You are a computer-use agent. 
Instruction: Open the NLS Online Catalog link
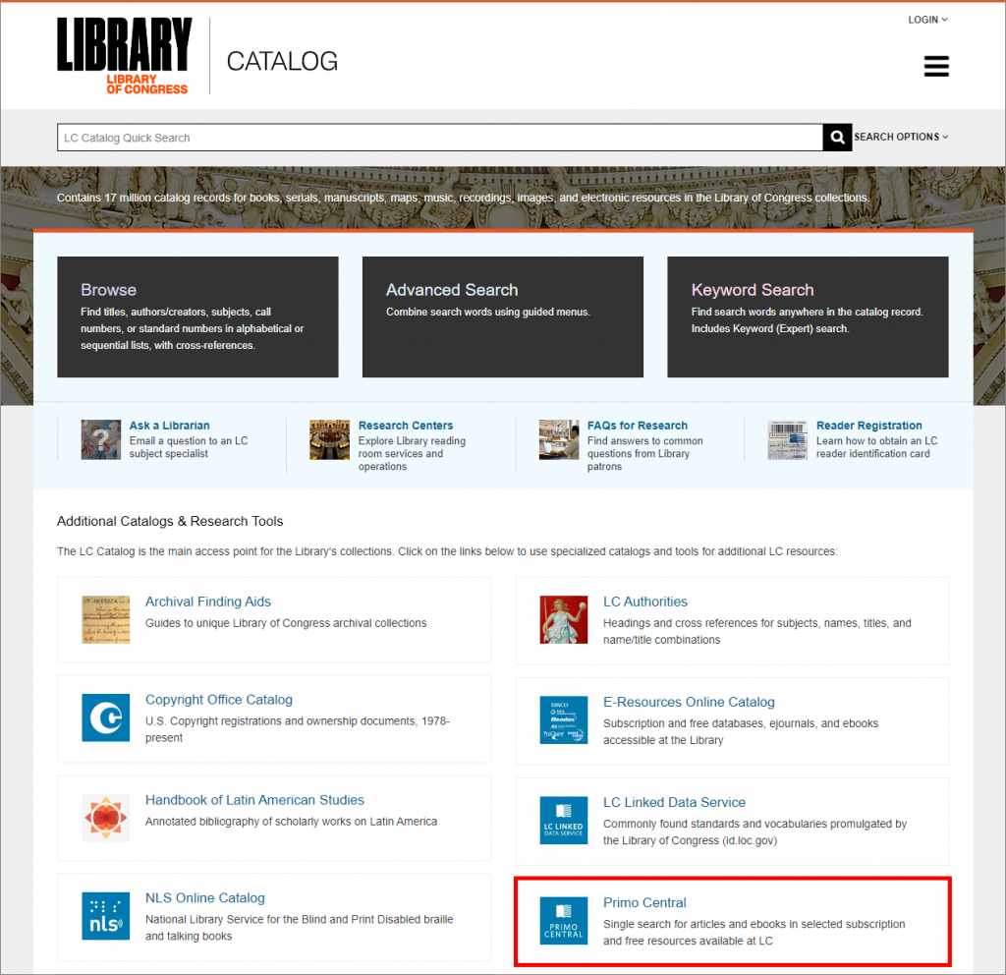pos(205,898)
